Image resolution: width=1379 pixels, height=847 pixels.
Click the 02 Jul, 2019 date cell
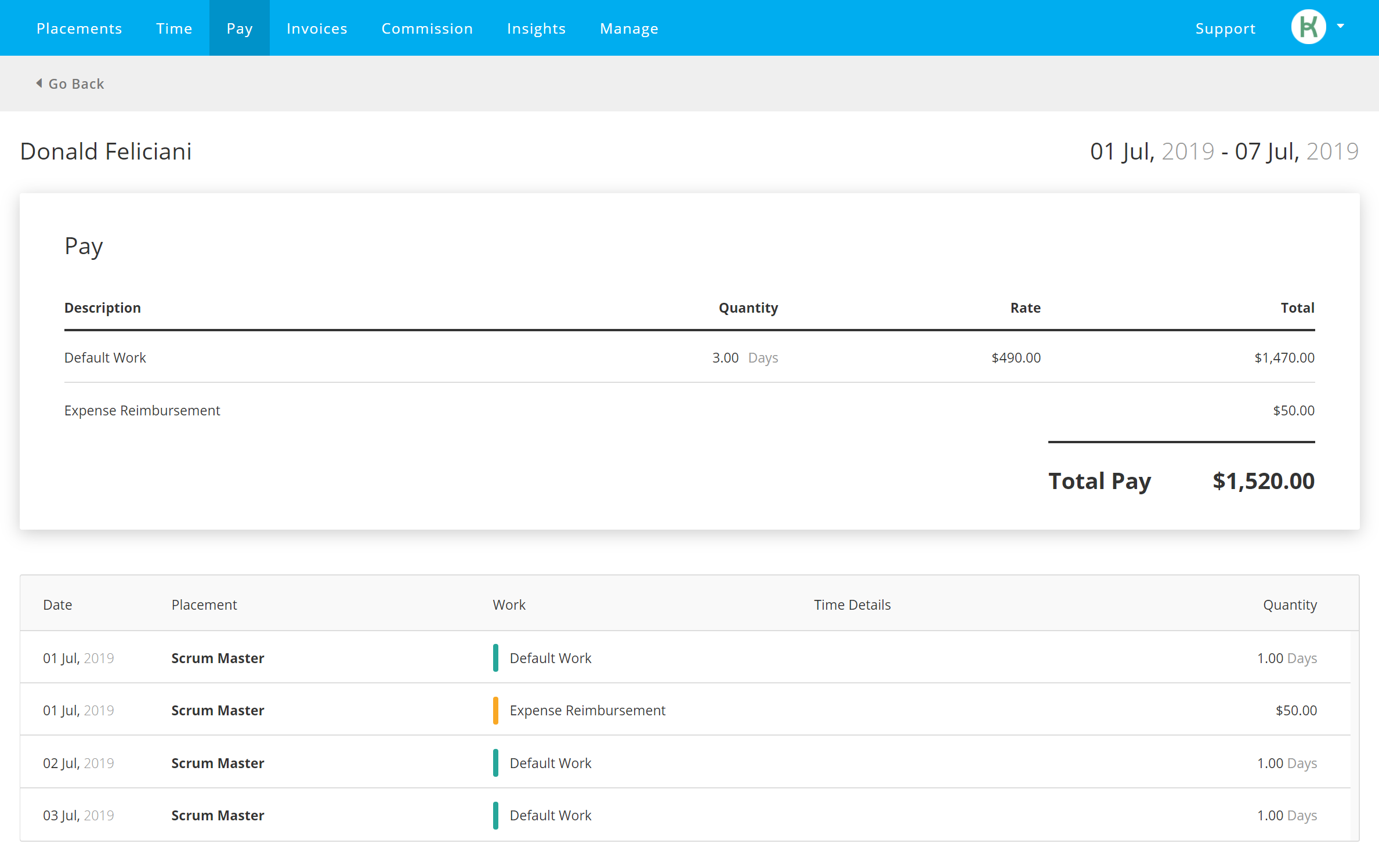tap(78, 763)
